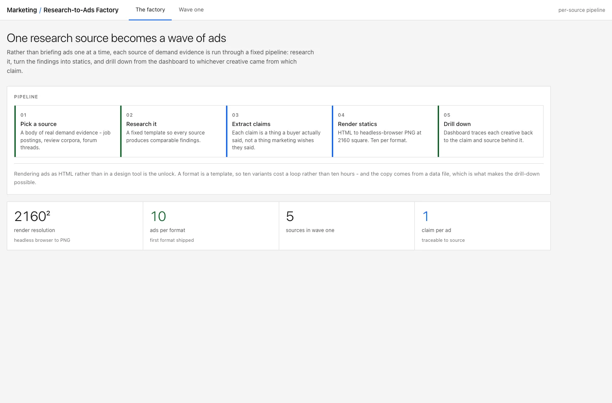Click the Research-to-Ads Factory breadcrumb title

pyautogui.click(x=81, y=10)
